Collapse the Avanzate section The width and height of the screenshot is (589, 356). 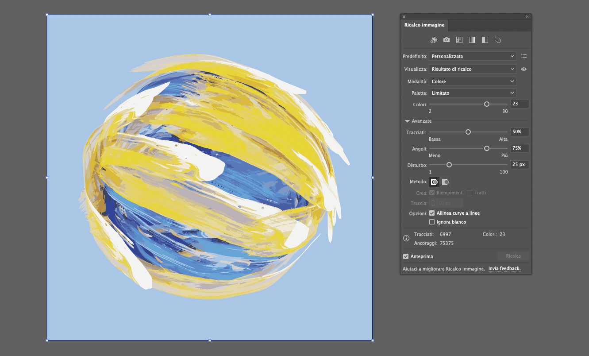coord(407,120)
